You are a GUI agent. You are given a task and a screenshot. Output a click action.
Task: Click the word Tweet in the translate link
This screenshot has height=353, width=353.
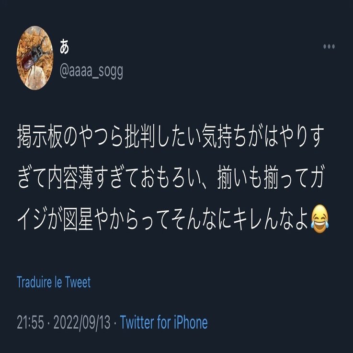point(78,282)
